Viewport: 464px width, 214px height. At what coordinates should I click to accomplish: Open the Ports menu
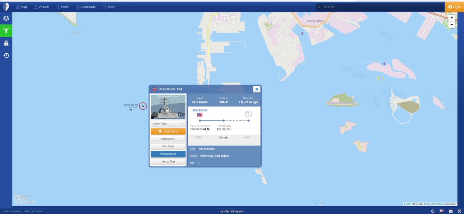(62, 7)
